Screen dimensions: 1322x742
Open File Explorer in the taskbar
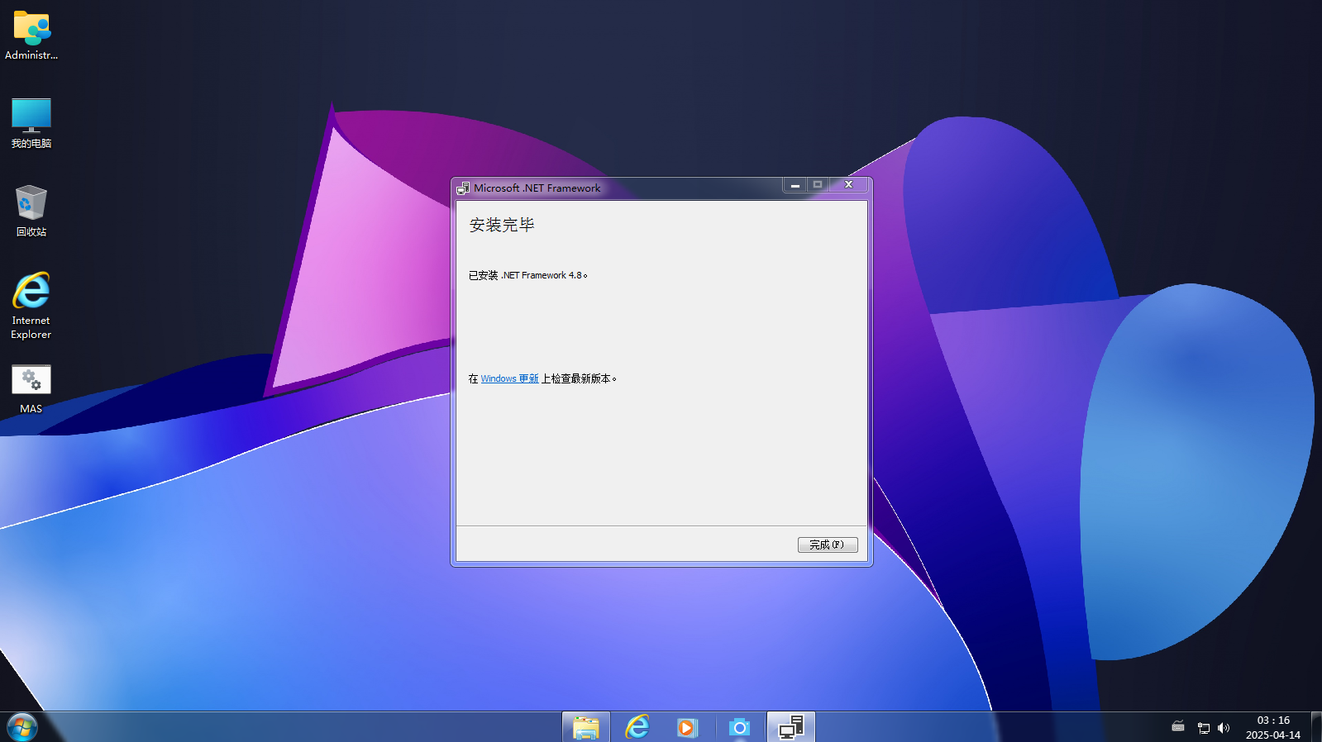tap(586, 727)
